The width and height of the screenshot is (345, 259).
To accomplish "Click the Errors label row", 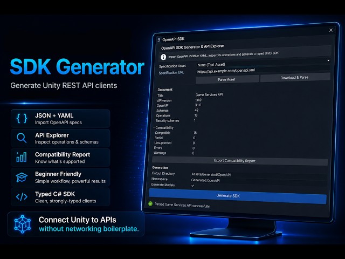I will click(x=158, y=148).
